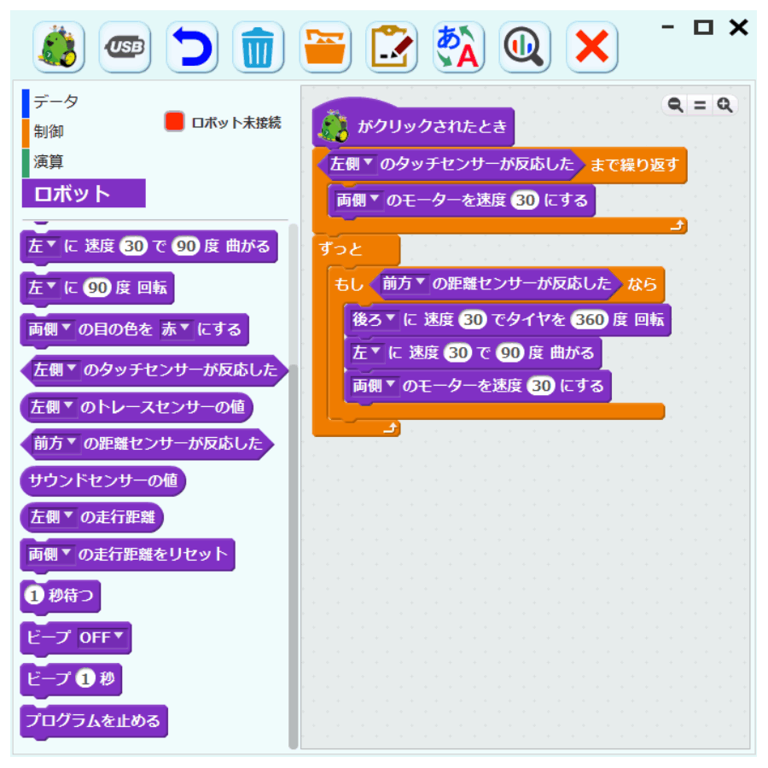Open the 左側 dropdown in the まで繰り返す condition

pos(352,164)
